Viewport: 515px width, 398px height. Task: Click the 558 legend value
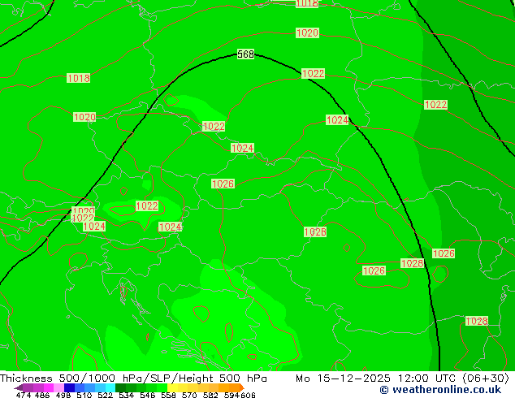click(168, 395)
